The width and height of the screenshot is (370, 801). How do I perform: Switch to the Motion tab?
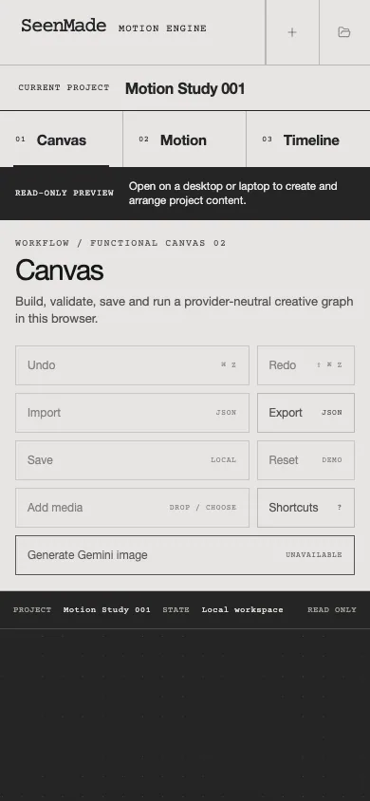184,140
